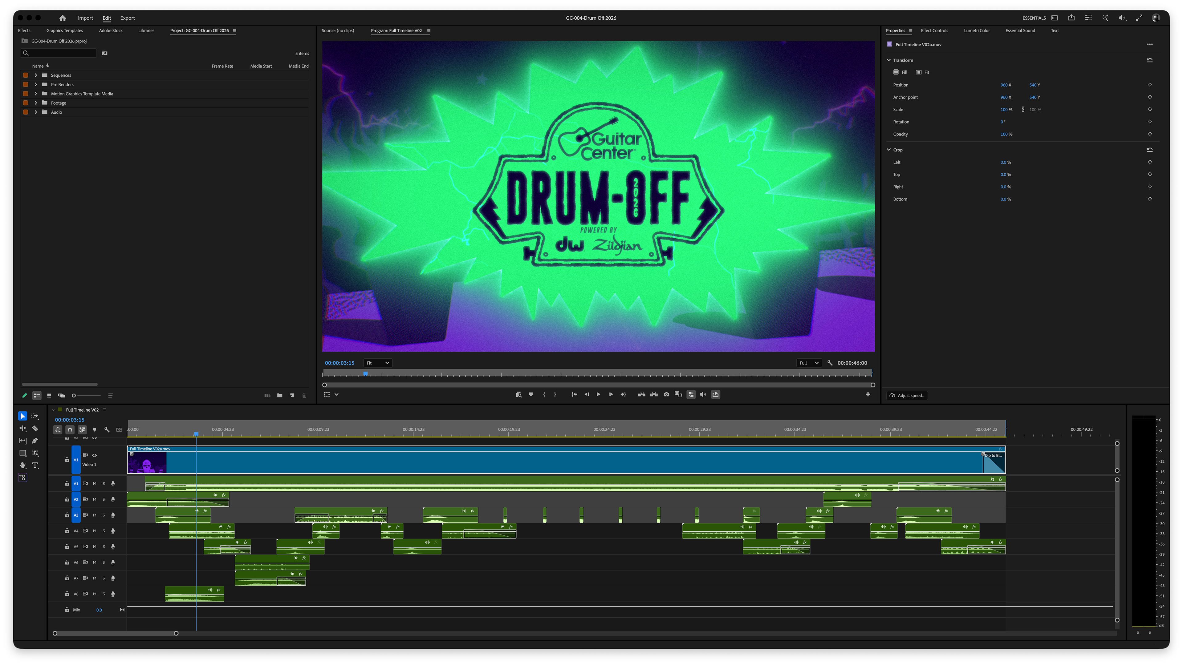
Task: Open Program monitor settings wrench
Action: (x=830, y=363)
